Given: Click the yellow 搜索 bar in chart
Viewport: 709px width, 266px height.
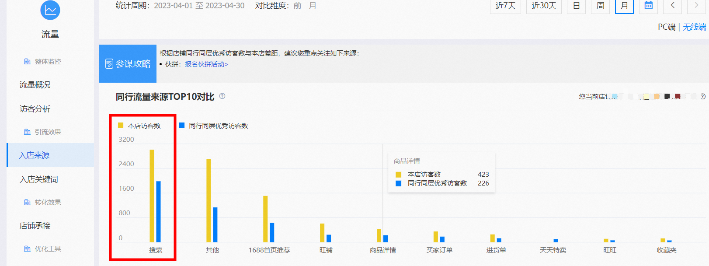Looking at the screenshot, I should click(152, 196).
